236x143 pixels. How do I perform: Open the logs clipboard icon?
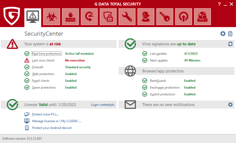click(x=230, y=34)
